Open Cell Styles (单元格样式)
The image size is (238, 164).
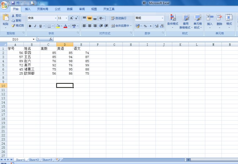coord(198,21)
